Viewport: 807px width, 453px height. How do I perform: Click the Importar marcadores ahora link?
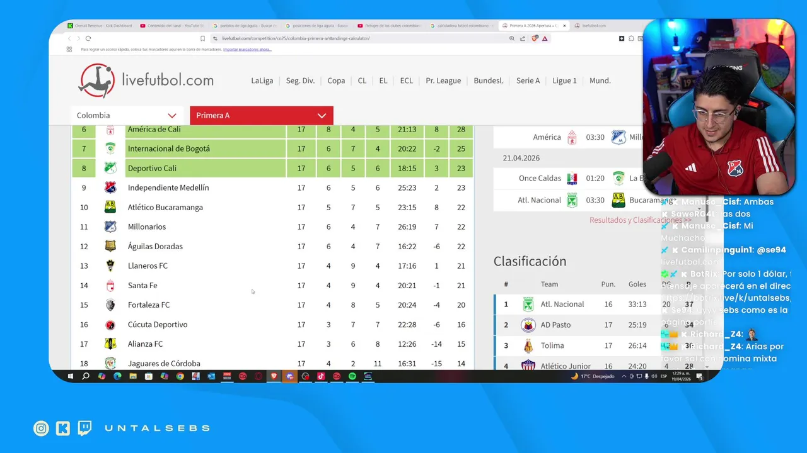point(247,49)
